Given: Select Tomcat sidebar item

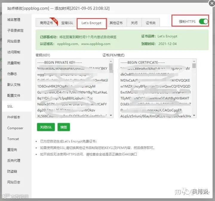Looking at the screenshot, I should (x=17, y=139).
